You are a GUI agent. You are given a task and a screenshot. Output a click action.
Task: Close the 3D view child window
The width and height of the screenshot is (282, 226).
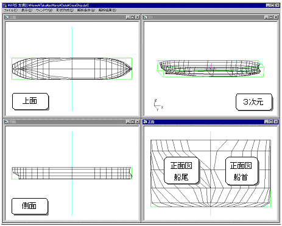(276, 18)
